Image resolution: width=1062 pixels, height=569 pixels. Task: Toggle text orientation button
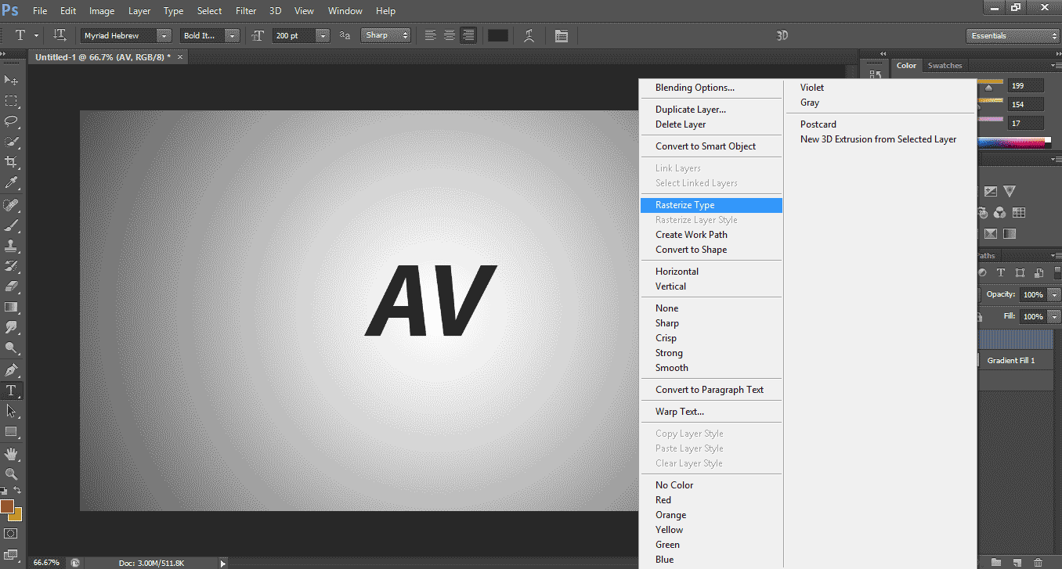click(60, 35)
